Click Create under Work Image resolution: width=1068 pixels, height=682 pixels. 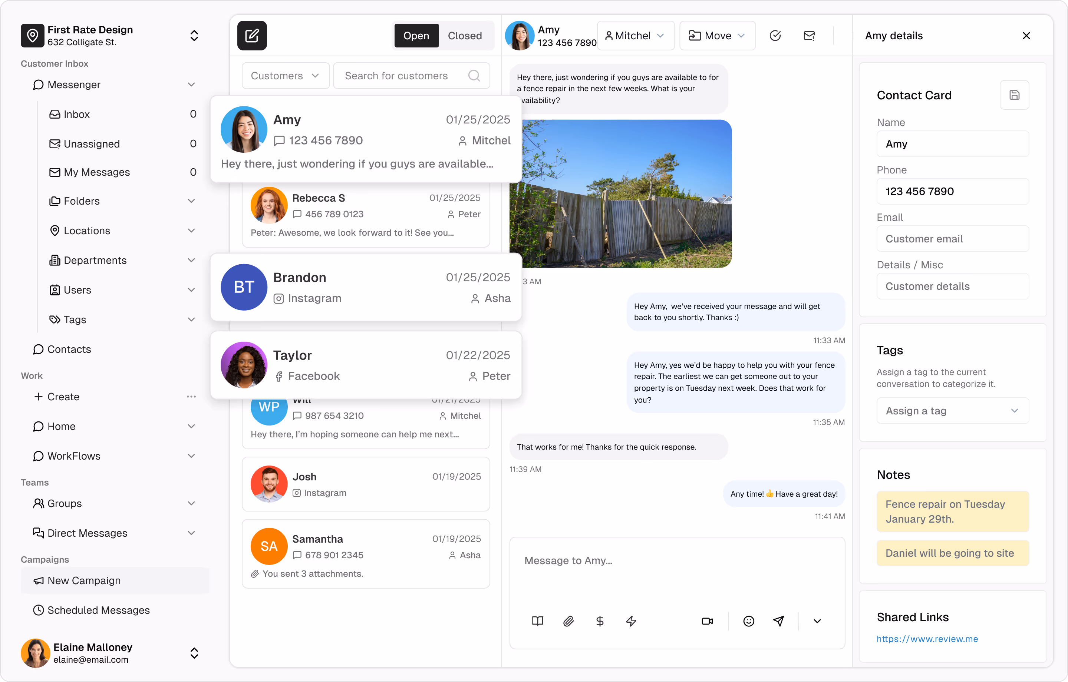57,397
